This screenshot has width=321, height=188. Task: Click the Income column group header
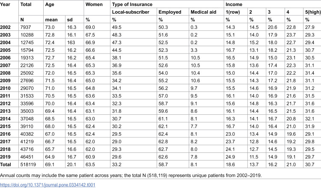click(x=234, y=4)
